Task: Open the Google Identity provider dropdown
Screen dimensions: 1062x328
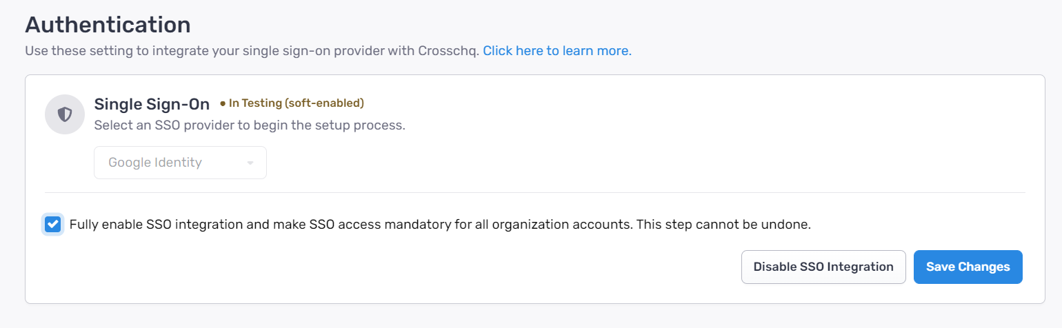Action: click(x=180, y=163)
